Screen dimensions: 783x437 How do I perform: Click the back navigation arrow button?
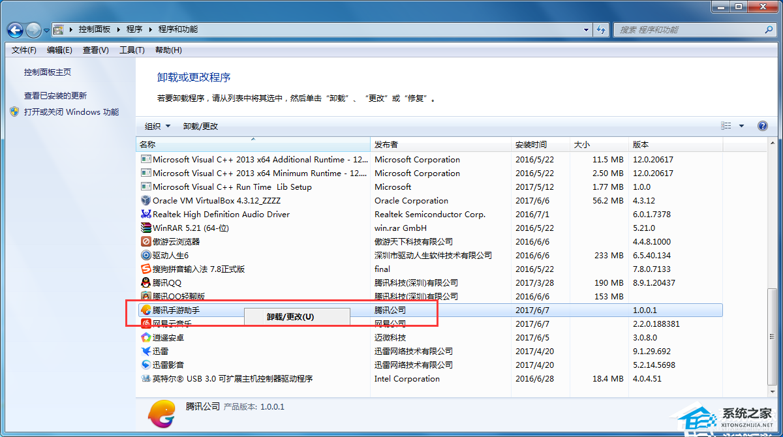[x=16, y=30]
